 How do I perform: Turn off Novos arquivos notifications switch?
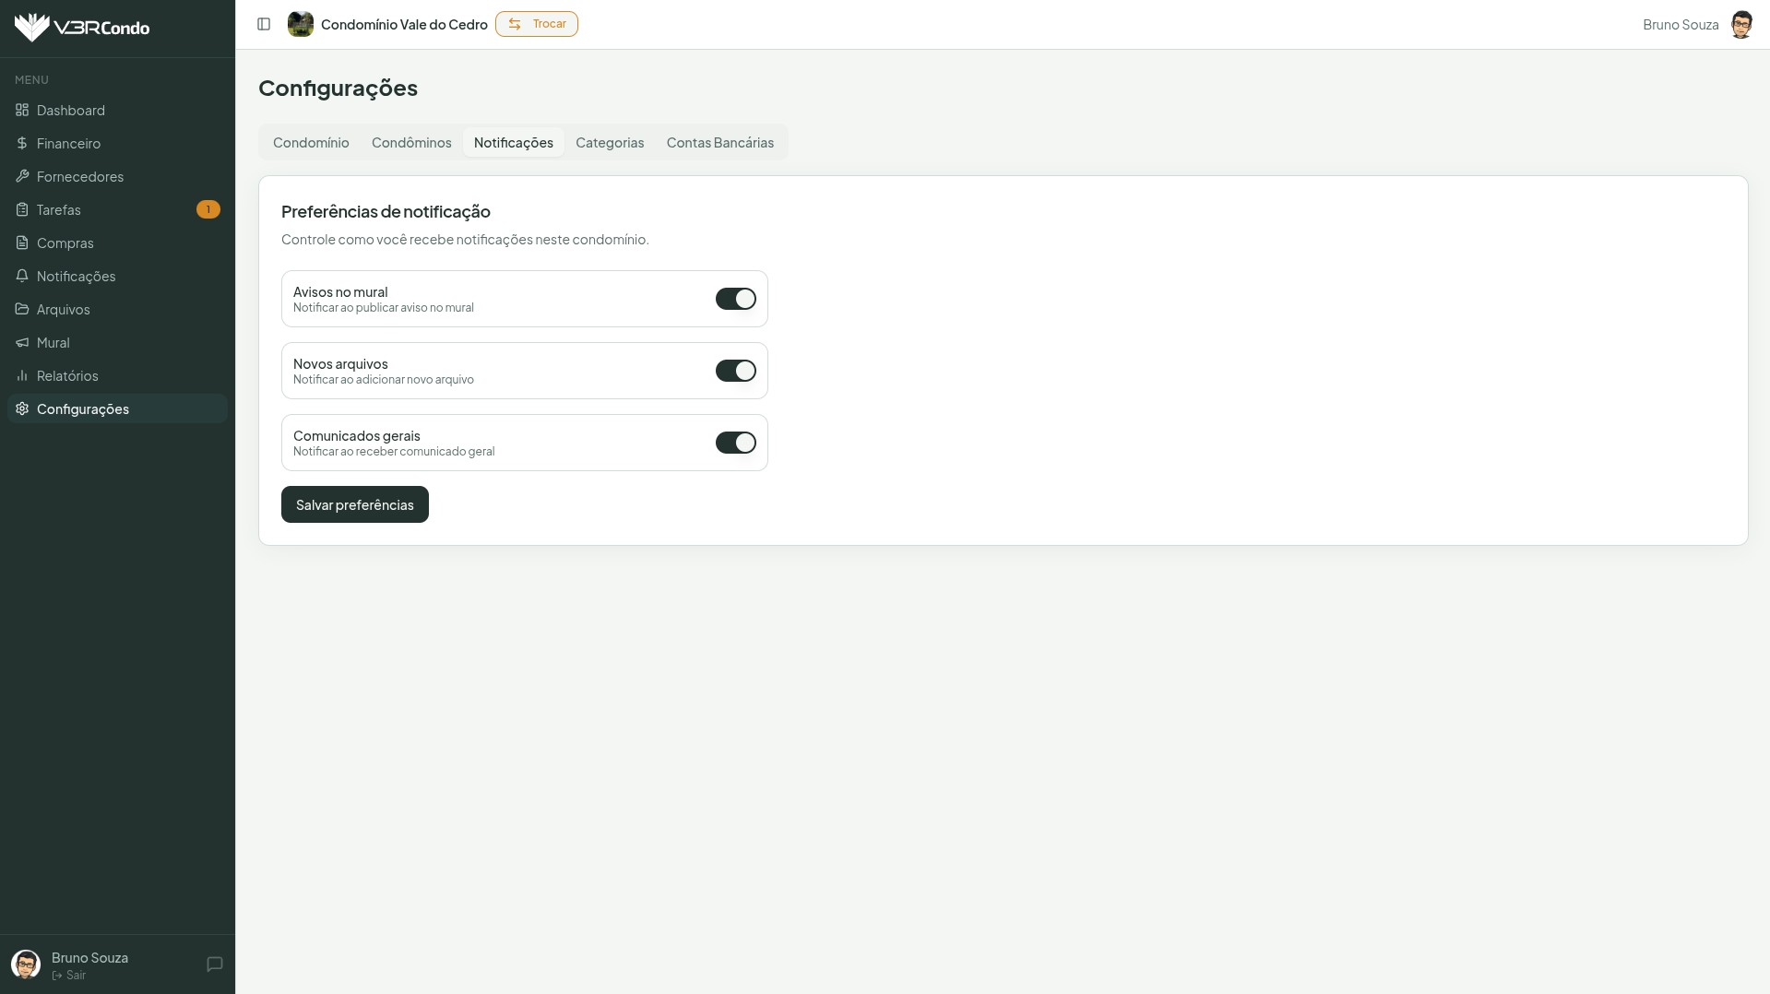(x=735, y=371)
